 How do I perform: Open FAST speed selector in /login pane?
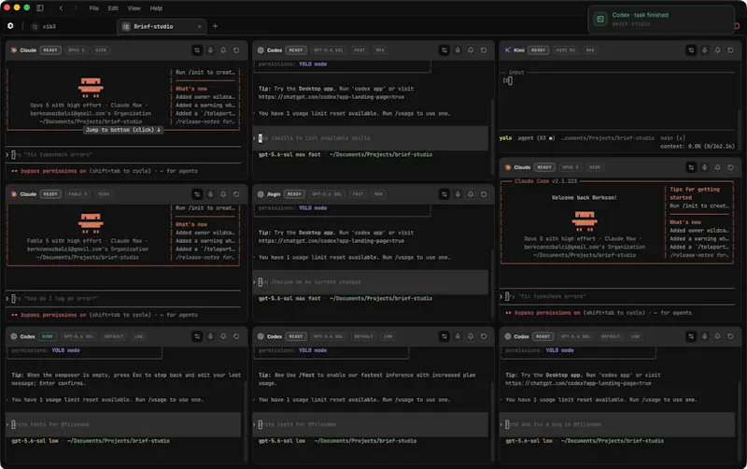(x=358, y=194)
